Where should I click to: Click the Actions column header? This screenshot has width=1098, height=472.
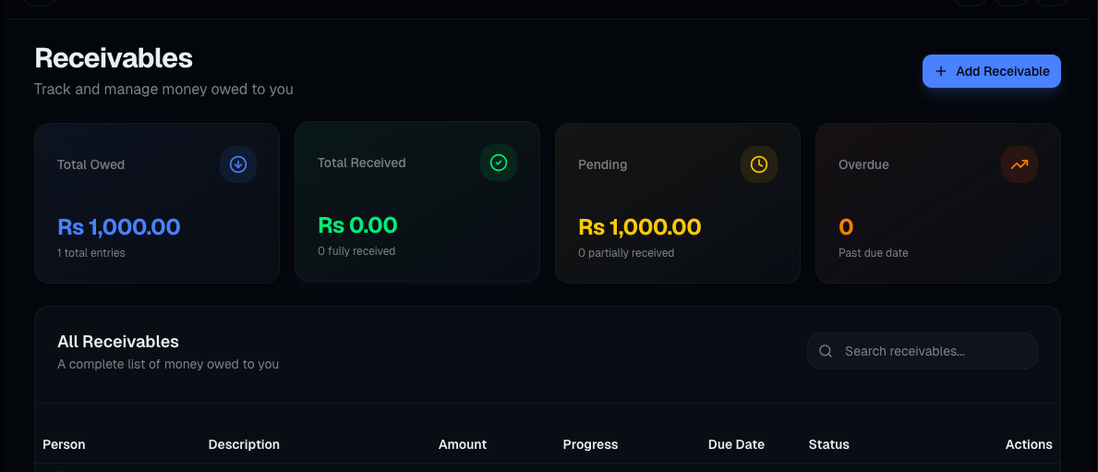[1029, 444]
